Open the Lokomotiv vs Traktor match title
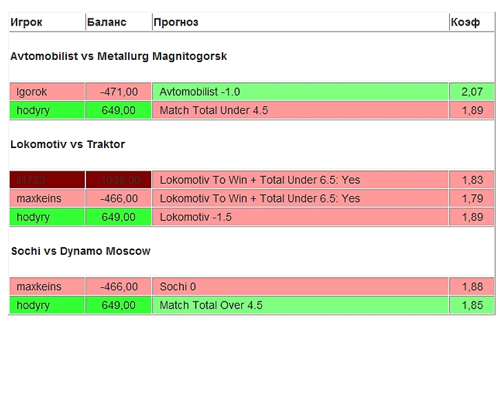This screenshot has height=398, width=503. 68,145
